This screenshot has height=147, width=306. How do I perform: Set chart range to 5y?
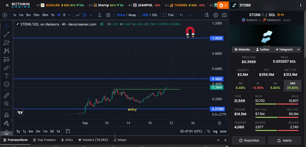tap(18, 131)
